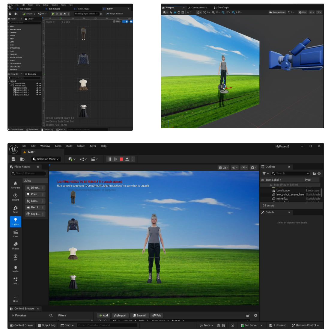Toggle visibility eye of Vertical Box in Hierarchy

(40, 86)
